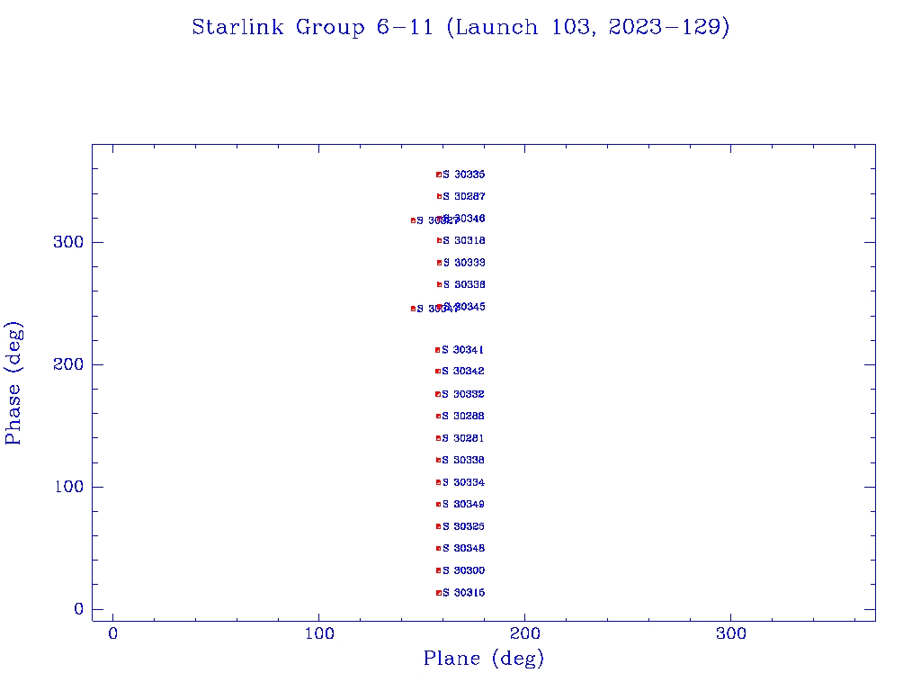This screenshot has width=921, height=691.
Task: Click the '200' tick label on Plane axis
Action: (x=524, y=633)
